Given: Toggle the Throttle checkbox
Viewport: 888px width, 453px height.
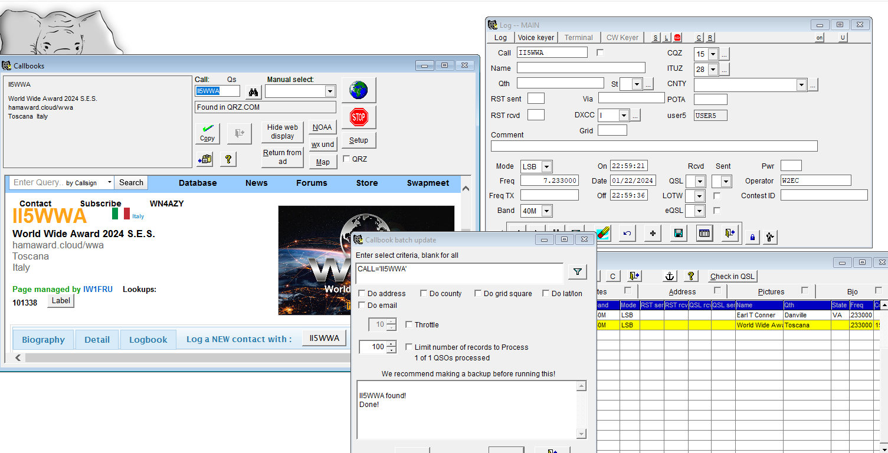Looking at the screenshot, I should pyautogui.click(x=409, y=325).
